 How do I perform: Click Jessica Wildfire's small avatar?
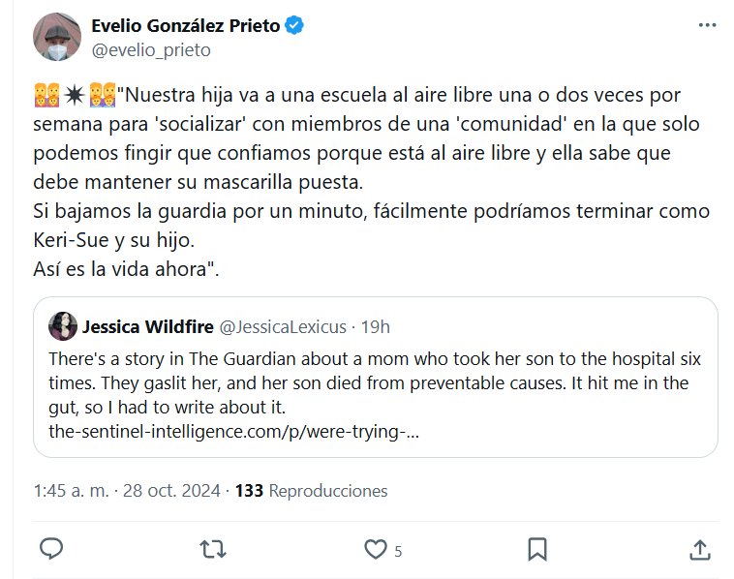tap(64, 326)
